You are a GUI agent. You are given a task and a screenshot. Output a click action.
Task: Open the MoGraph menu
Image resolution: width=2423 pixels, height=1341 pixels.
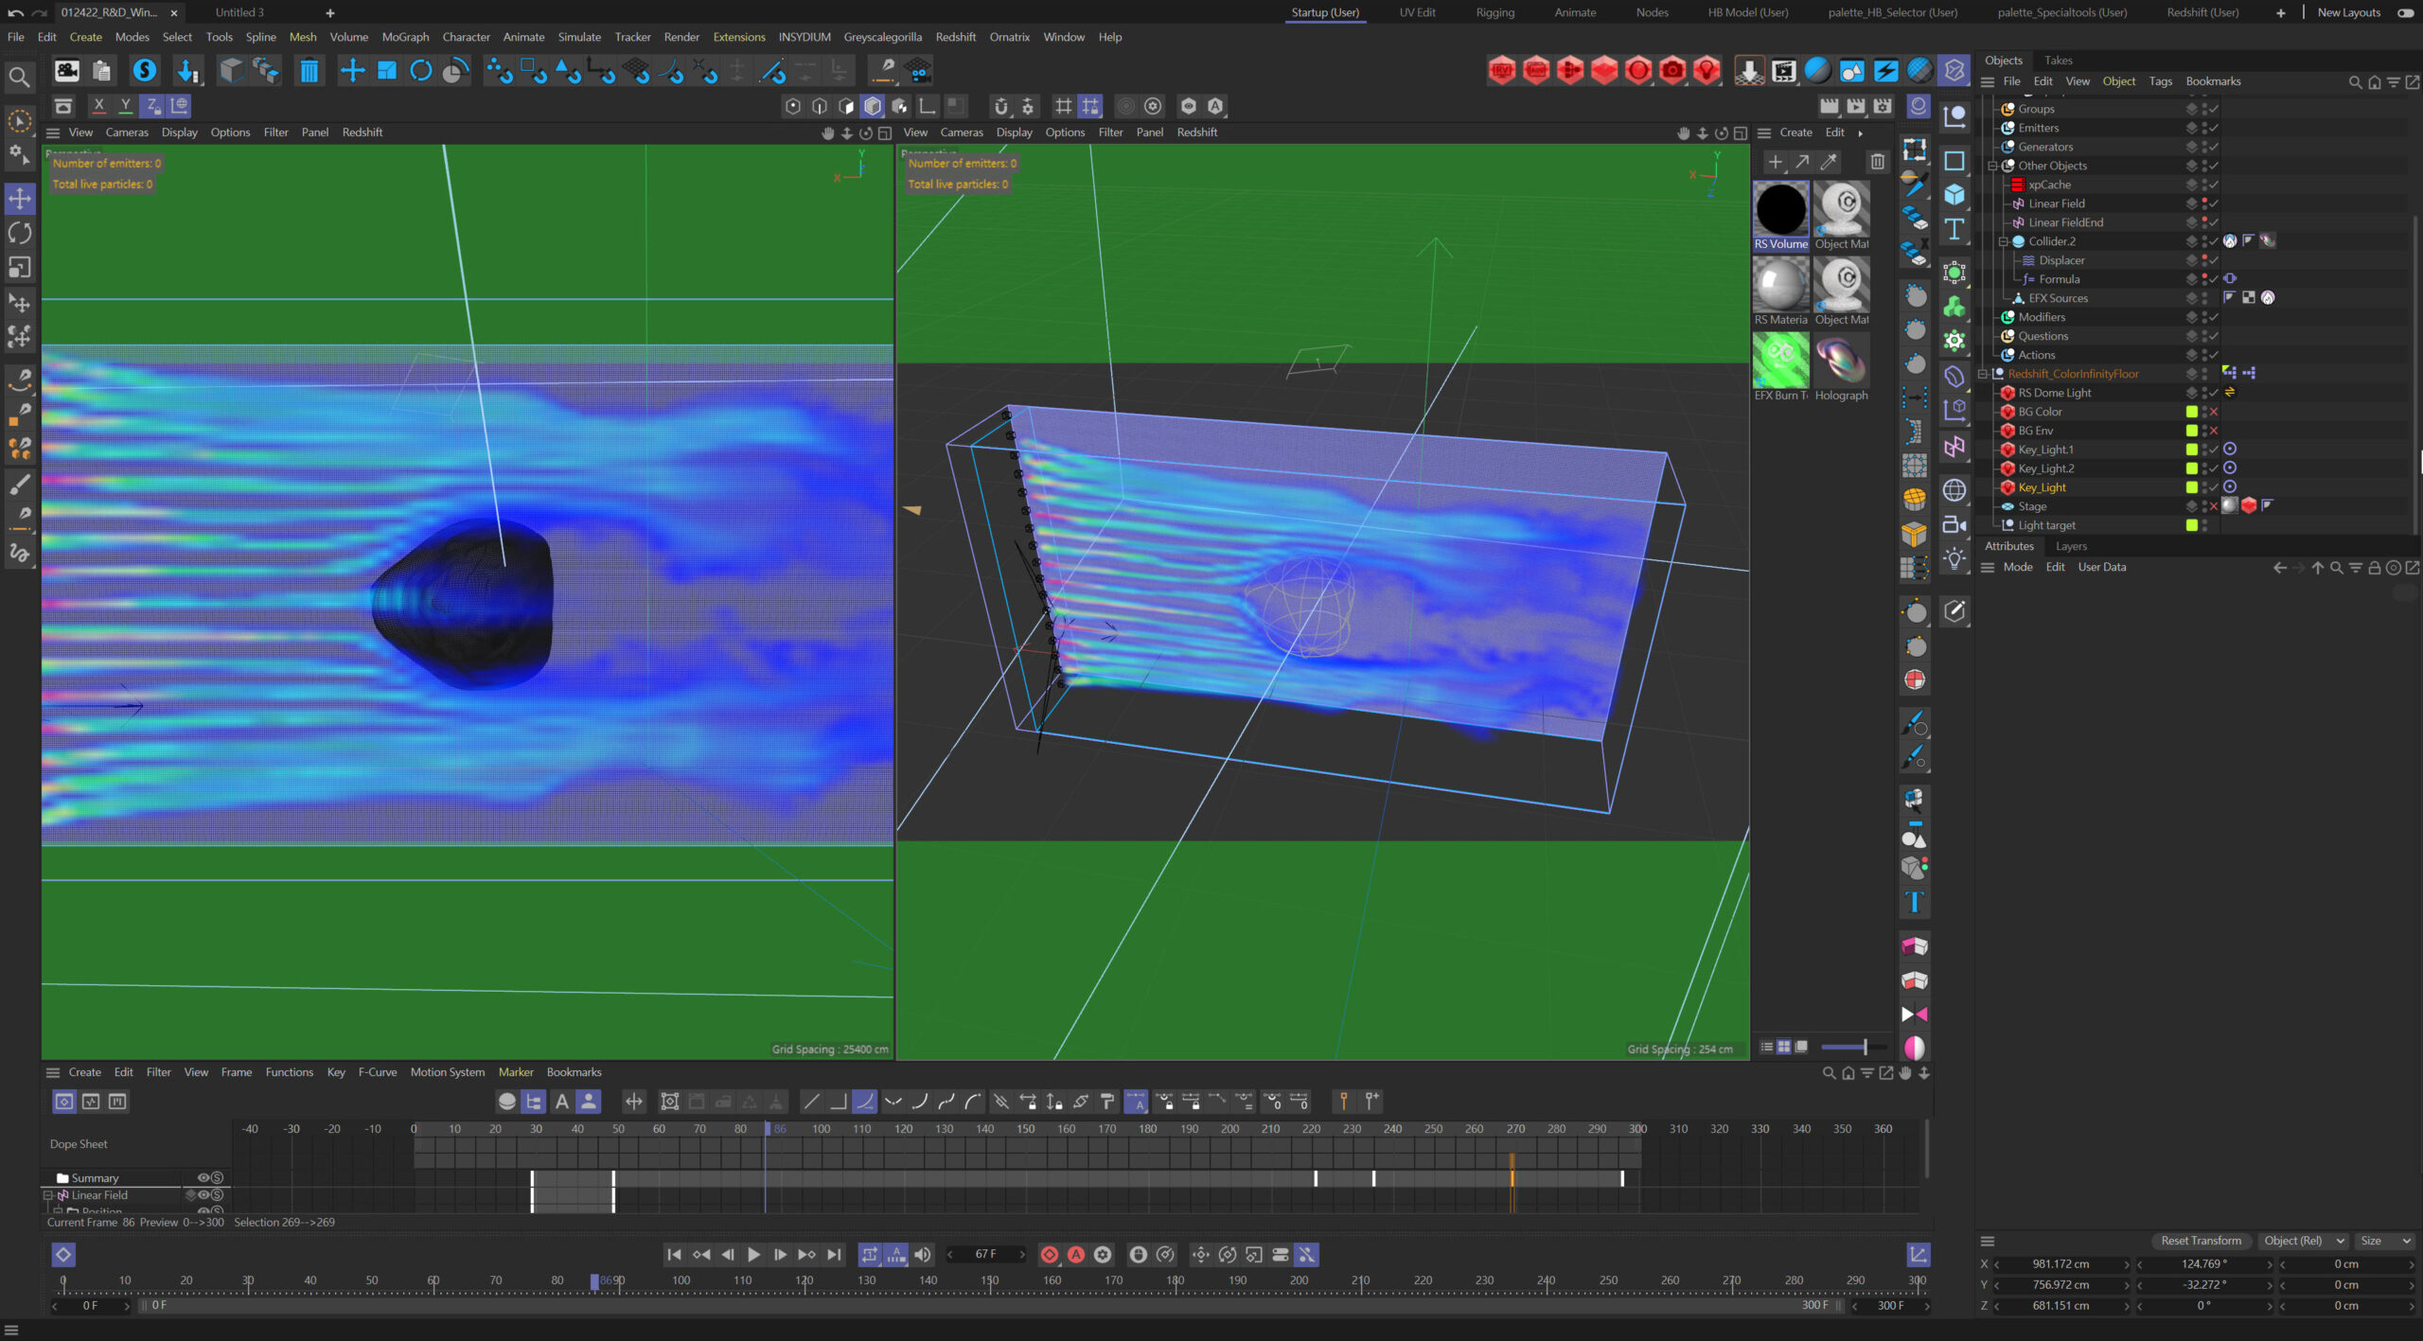click(x=405, y=37)
